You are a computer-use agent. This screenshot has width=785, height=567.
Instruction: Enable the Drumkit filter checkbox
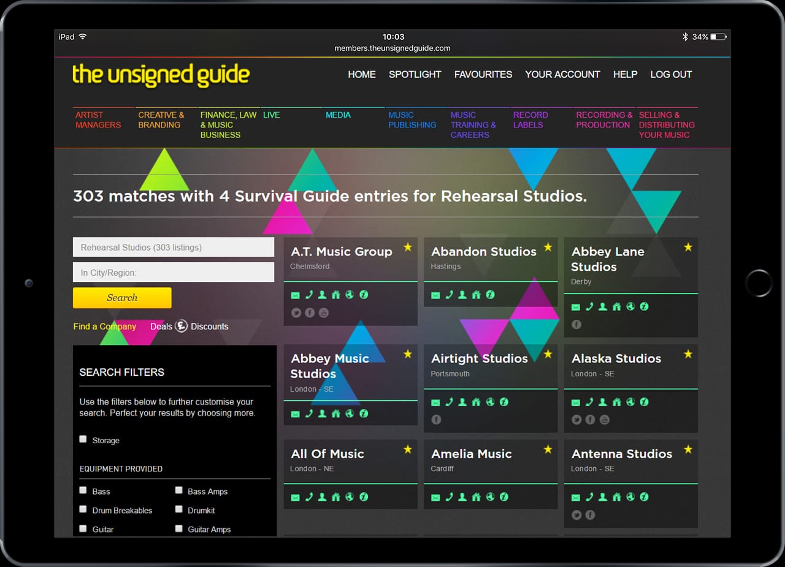pyautogui.click(x=179, y=509)
